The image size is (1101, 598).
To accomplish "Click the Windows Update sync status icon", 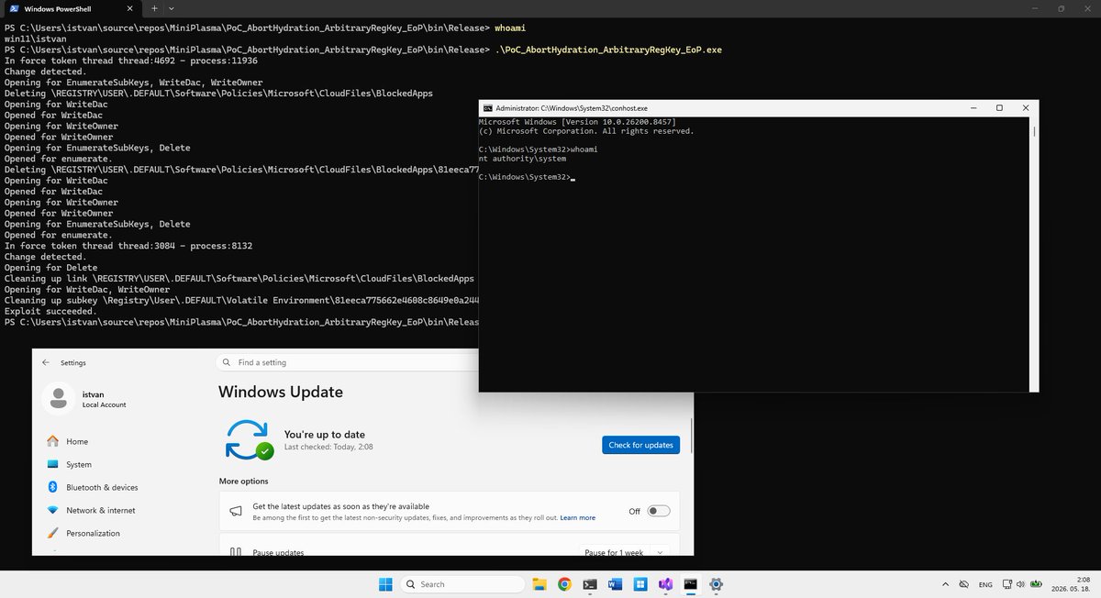I will coord(249,439).
